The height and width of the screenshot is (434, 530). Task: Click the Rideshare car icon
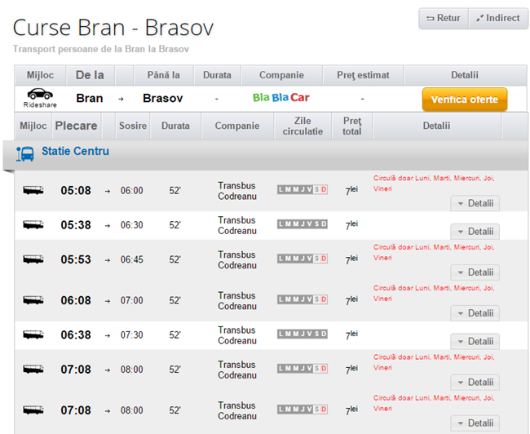coord(39,95)
